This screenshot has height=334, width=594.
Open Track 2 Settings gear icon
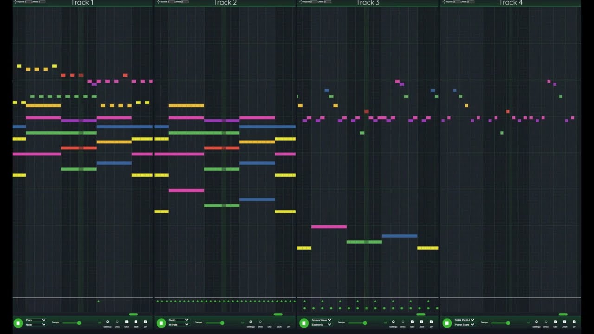(251, 321)
